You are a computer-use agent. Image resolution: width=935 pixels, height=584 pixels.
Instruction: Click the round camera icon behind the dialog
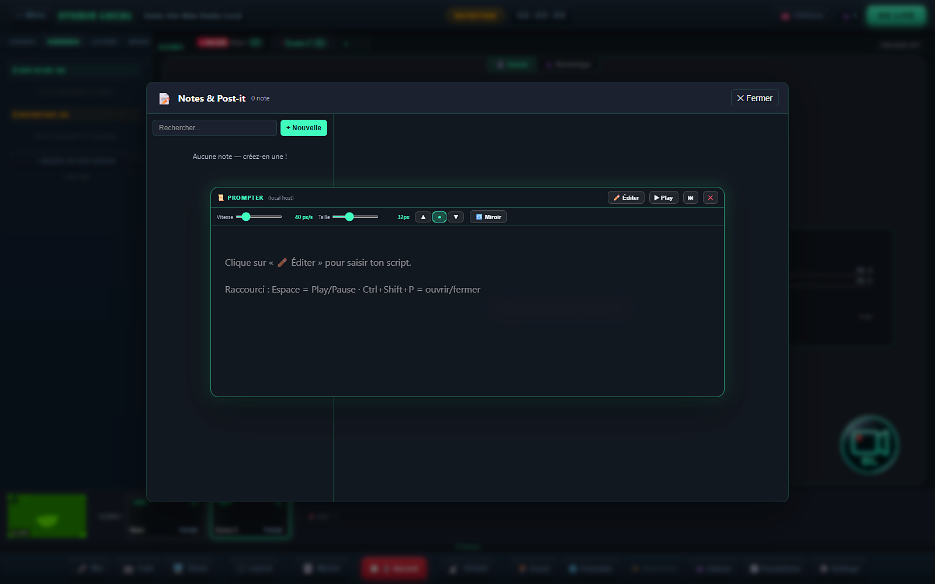(x=870, y=445)
